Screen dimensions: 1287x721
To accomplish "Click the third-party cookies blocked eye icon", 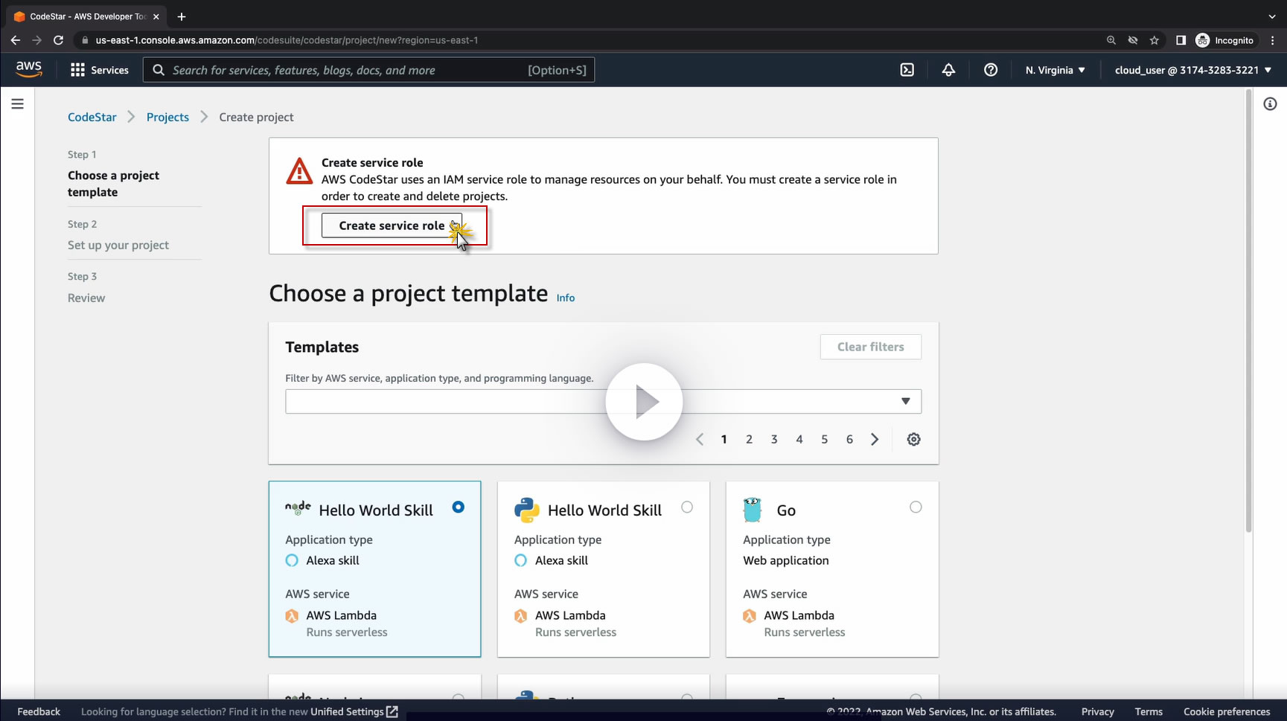I will 1133,40.
